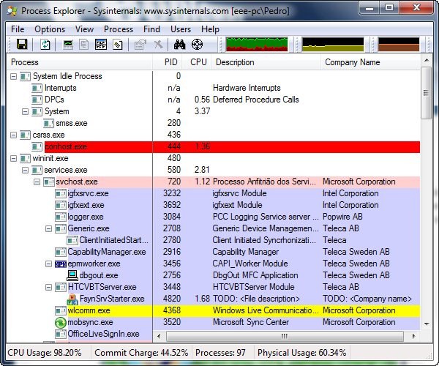Open the Find menu

(x=151, y=29)
